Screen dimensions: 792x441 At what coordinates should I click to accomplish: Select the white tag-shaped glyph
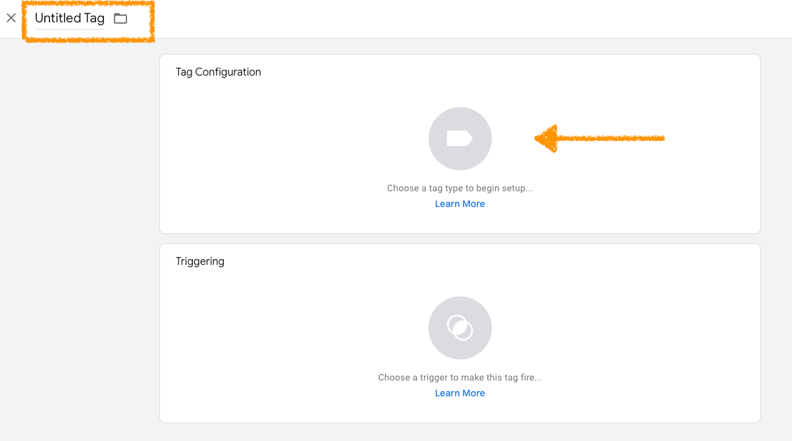pyautogui.click(x=460, y=138)
